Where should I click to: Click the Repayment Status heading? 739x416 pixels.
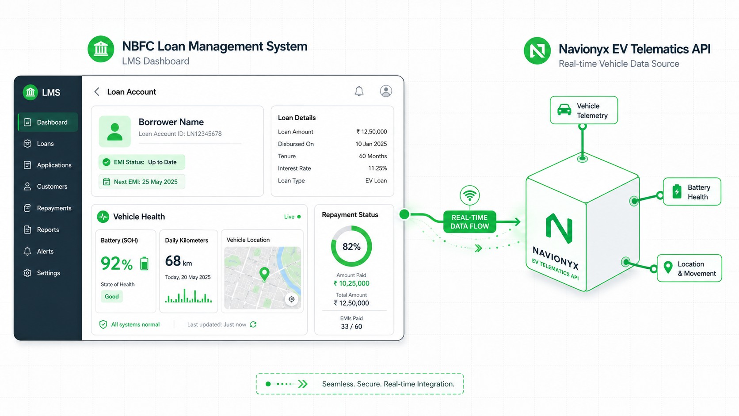[350, 215]
